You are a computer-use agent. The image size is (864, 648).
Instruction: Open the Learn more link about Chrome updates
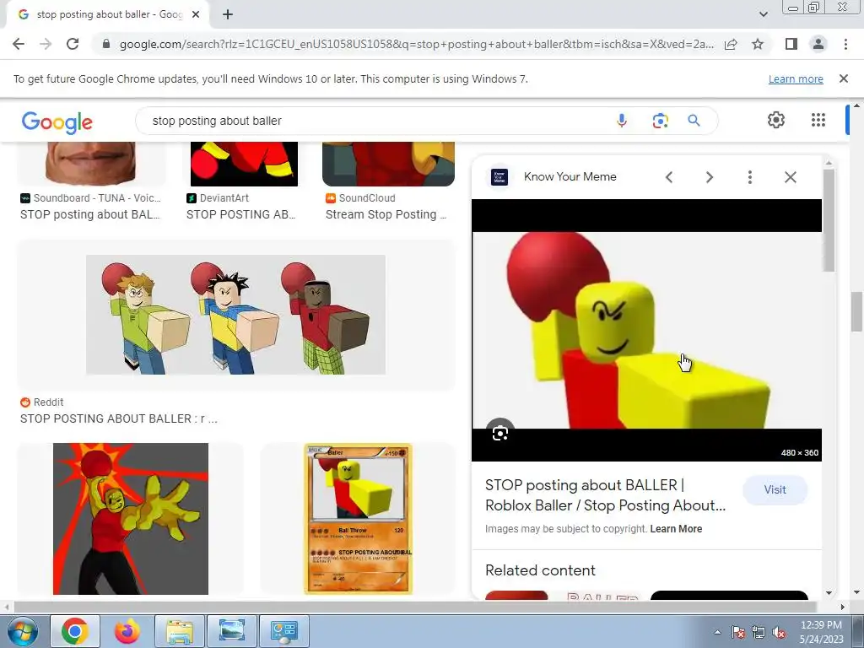coord(796,78)
